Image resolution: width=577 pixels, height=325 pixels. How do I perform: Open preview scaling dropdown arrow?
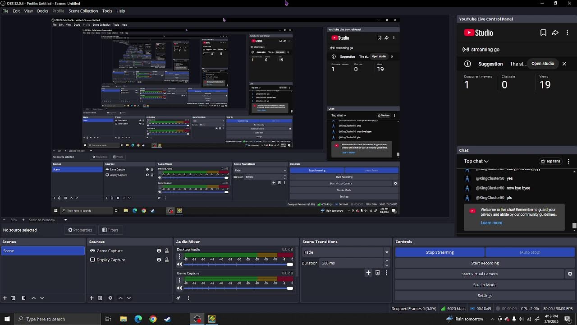65,220
